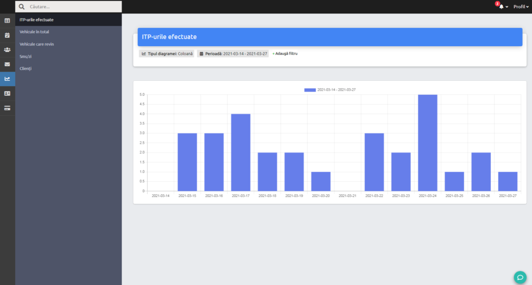Open the users group icon in sidebar
532x285 pixels.
[x=7, y=50]
